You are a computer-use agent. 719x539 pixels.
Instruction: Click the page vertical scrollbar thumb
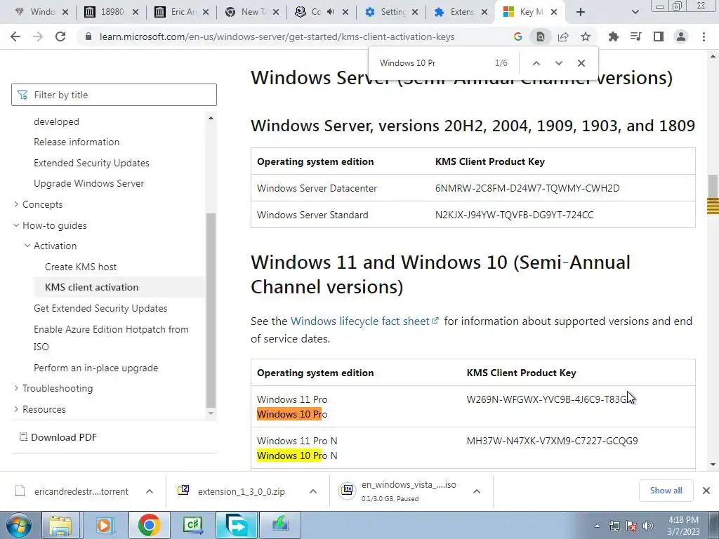click(713, 186)
